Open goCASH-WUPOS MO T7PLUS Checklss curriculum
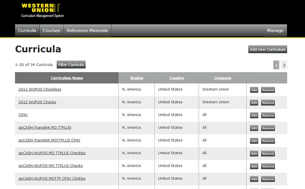The width and height of the screenshot is (305, 189). pyautogui.click(x=52, y=153)
